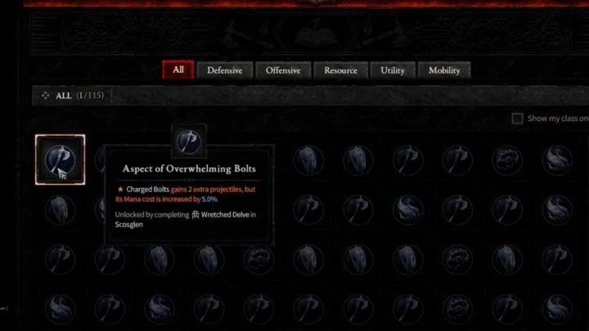Click the axe icon atop the tooltip
Screen dimensions: 589x331
click(x=189, y=141)
